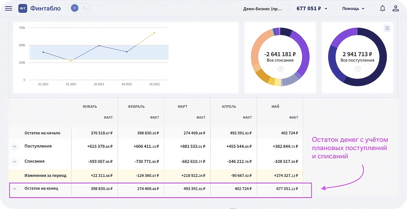Open the income chart hamburger menu
Image resolution: width=407 pixels, height=209 pixels.
pos(387,28)
